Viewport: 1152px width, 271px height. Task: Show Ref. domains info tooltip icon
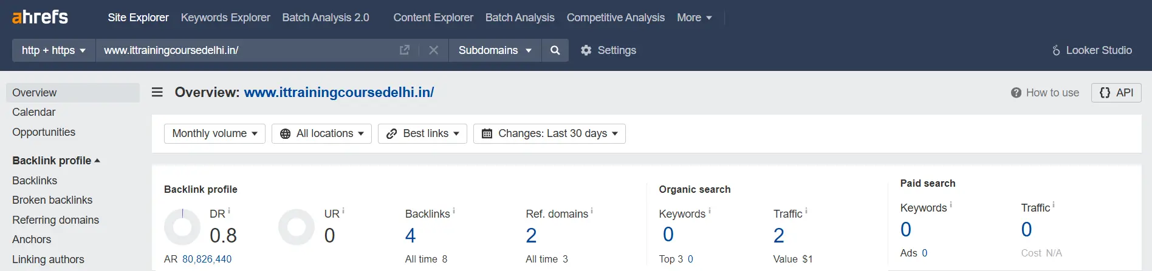[592, 211]
